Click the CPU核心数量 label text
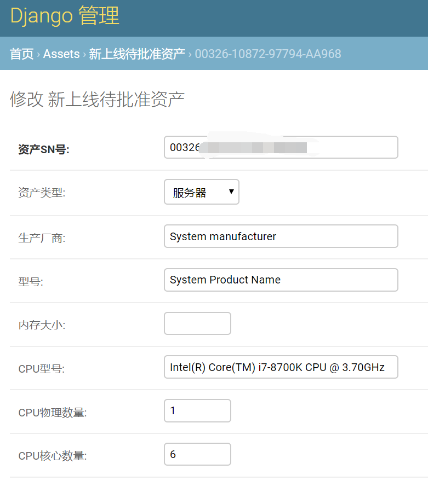The width and height of the screenshot is (428, 481). click(x=53, y=456)
